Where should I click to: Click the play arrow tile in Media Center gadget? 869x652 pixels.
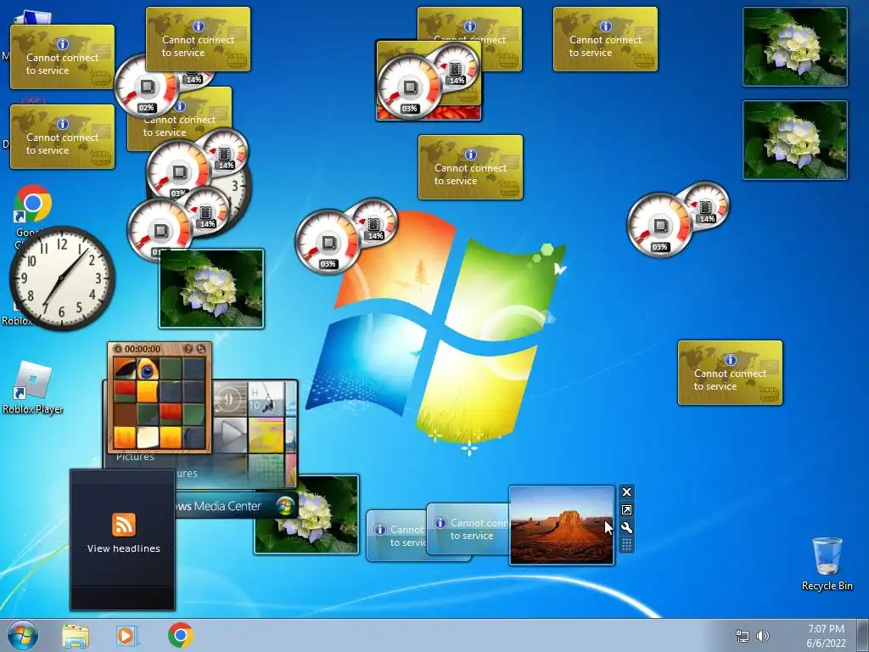point(229,436)
